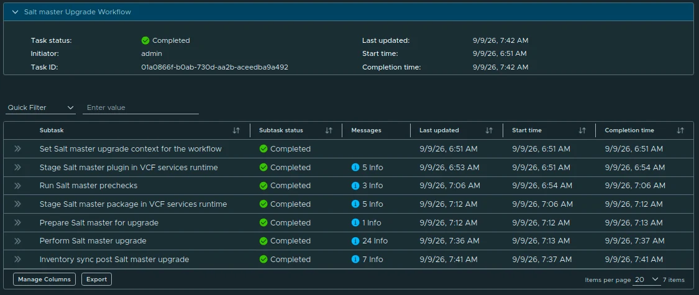Click the info icon on Prepare Salt master row
Image resolution: width=699 pixels, height=295 pixels.
coord(355,222)
